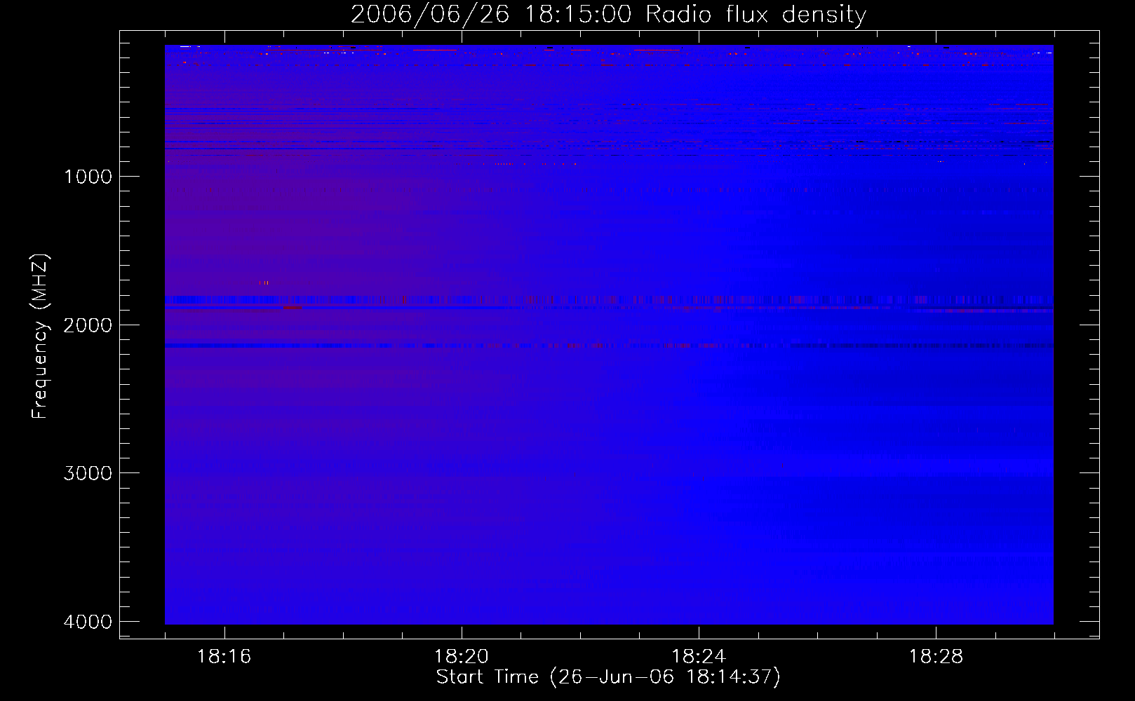
Task: Click the 4000 frequency tick label
Action: point(88,622)
